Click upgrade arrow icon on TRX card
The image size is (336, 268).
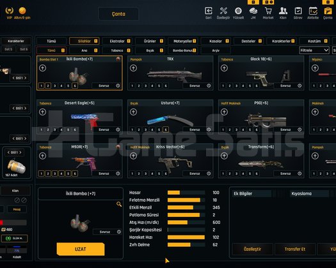click(133, 68)
